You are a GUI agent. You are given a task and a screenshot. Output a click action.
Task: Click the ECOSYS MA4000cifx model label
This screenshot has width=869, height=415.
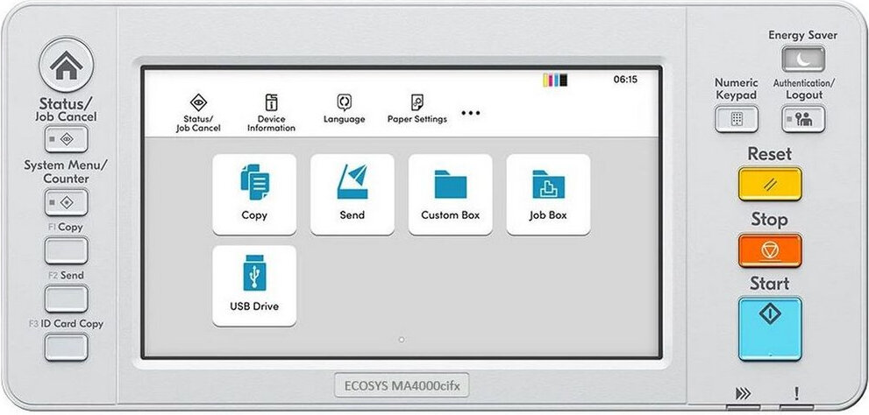coord(402,385)
